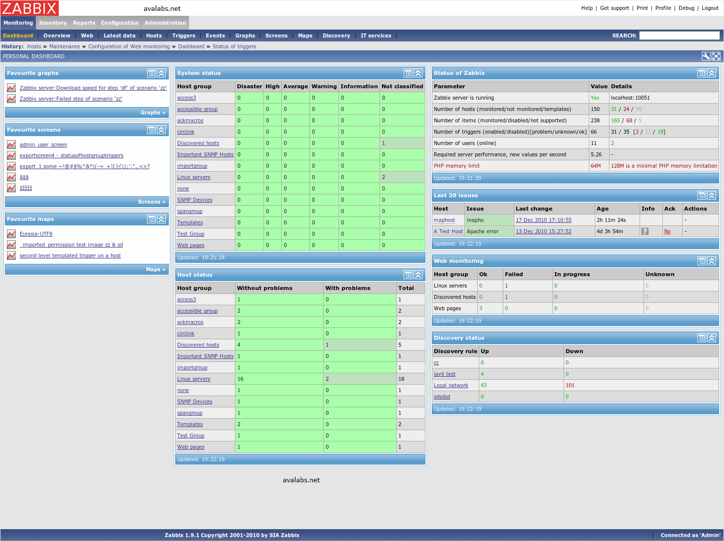Image resolution: width=724 pixels, height=541 pixels.
Task: Open menu icon of Discovery status widget
Action: tap(702, 338)
